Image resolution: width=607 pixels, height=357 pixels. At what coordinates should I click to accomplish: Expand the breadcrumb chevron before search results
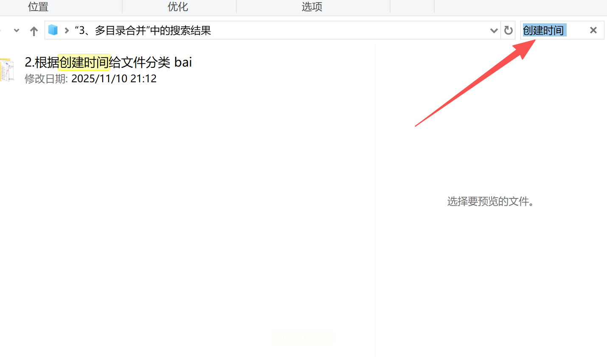67,31
